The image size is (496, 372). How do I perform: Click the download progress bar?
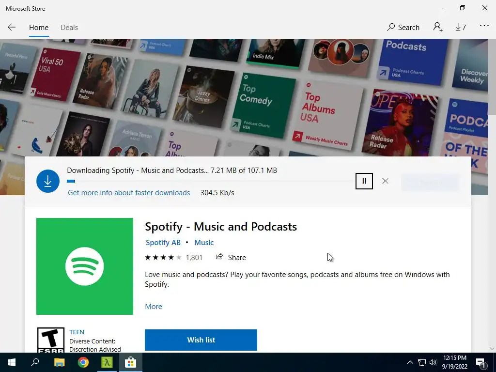pos(211,181)
